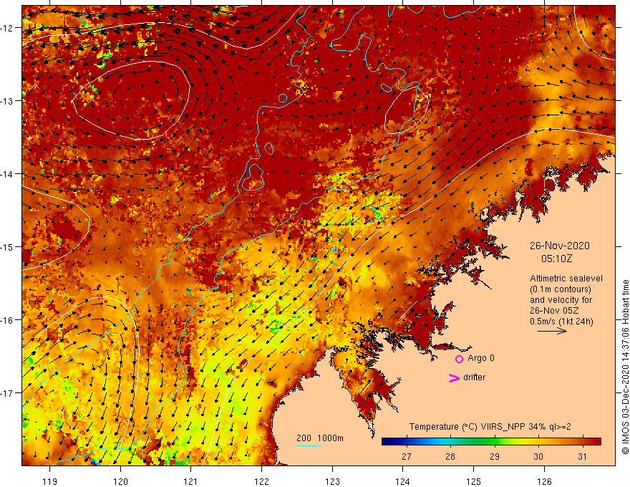Click the 'Argo 0' legend label
The height and width of the screenshot is (487, 630).
481,358
